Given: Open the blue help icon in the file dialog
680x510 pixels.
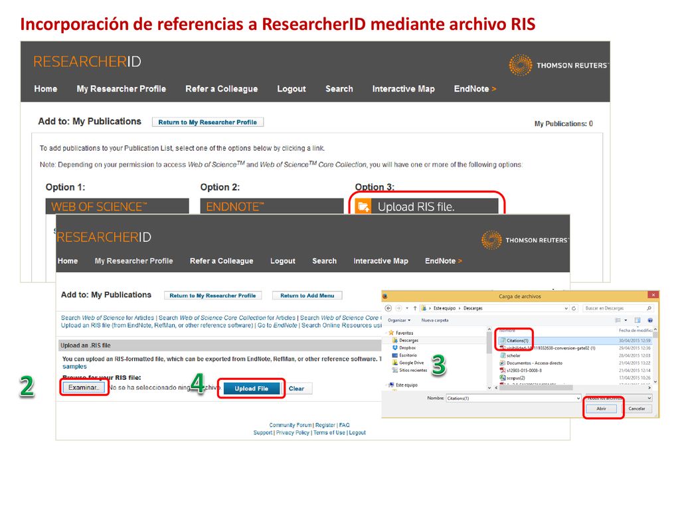Looking at the screenshot, I should [x=650, y=320].
